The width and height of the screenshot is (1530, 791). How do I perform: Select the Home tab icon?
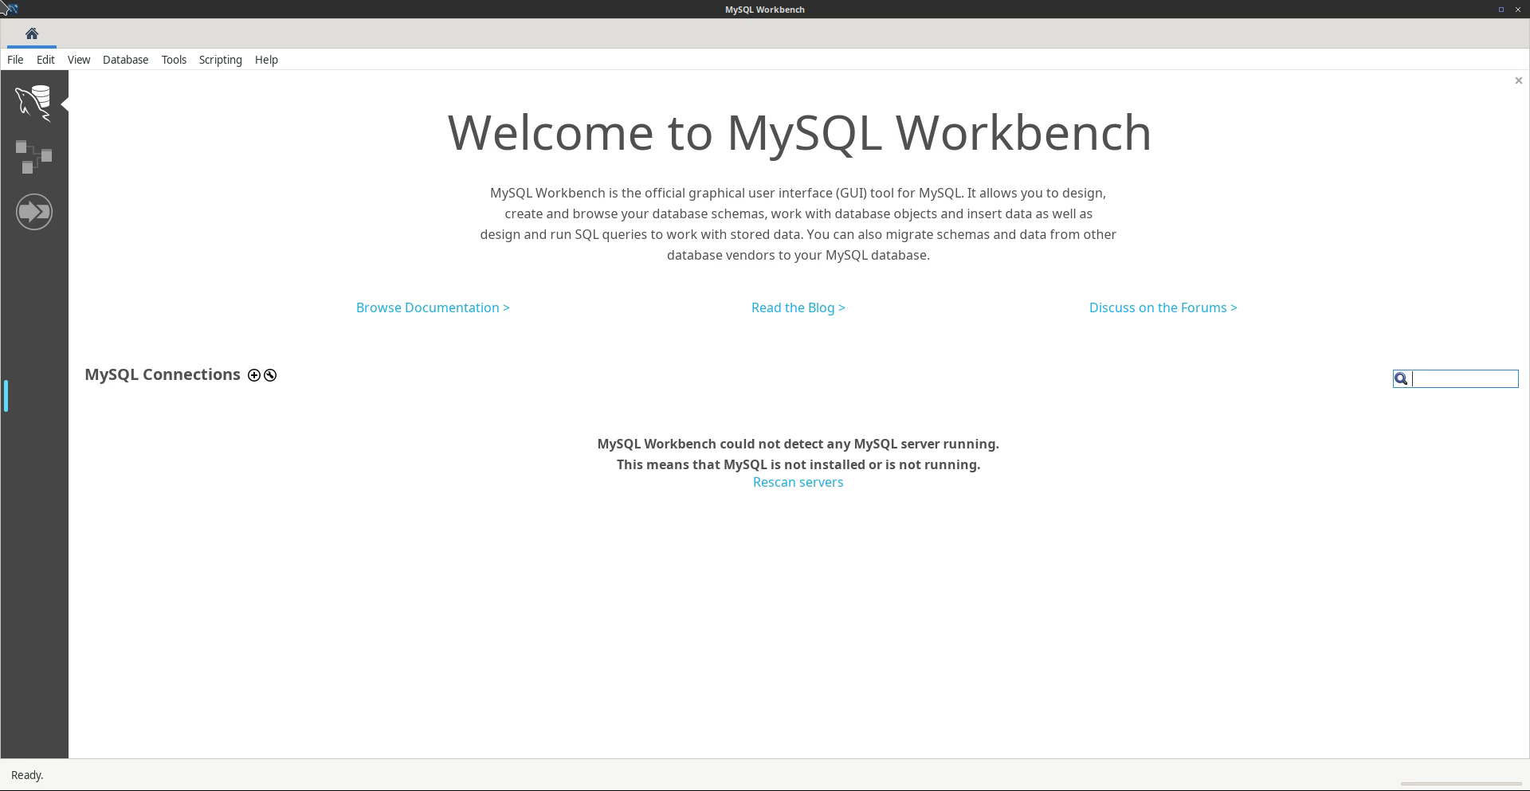point(32,33)
